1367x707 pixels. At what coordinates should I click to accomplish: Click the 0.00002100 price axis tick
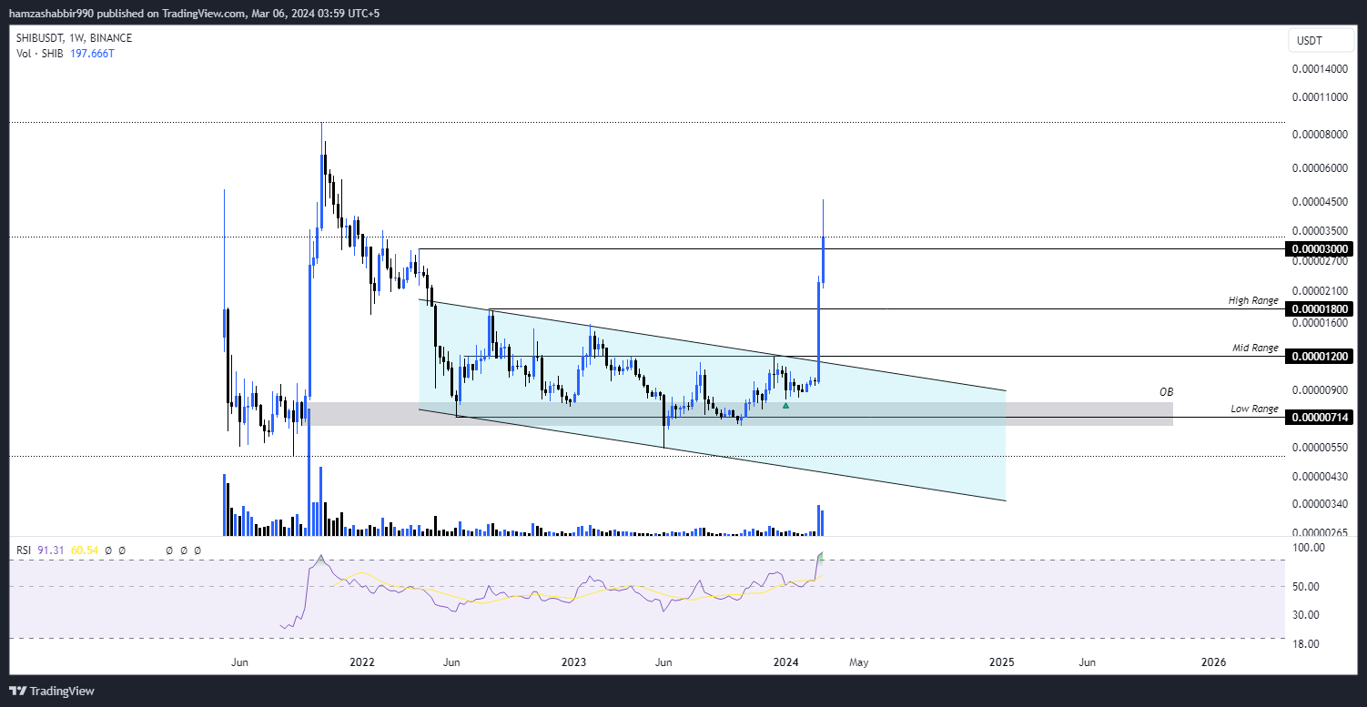coord(1320,290)
